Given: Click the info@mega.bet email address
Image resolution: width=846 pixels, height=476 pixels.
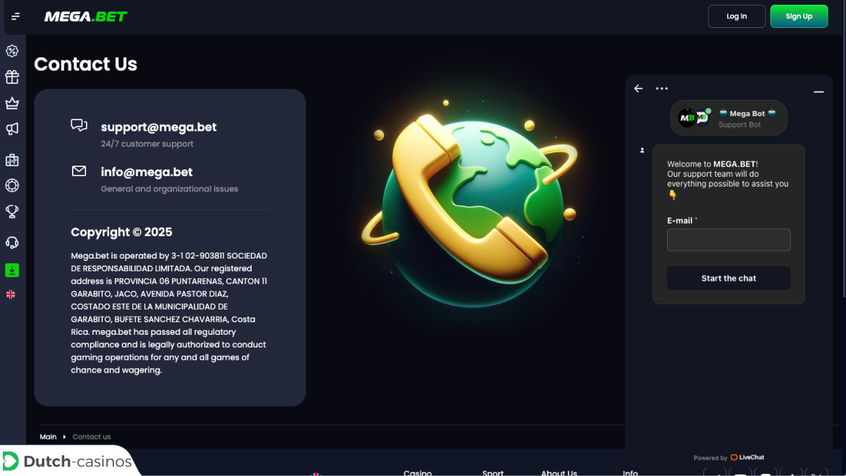Looking at the screenshot, I should coord(147,172).
